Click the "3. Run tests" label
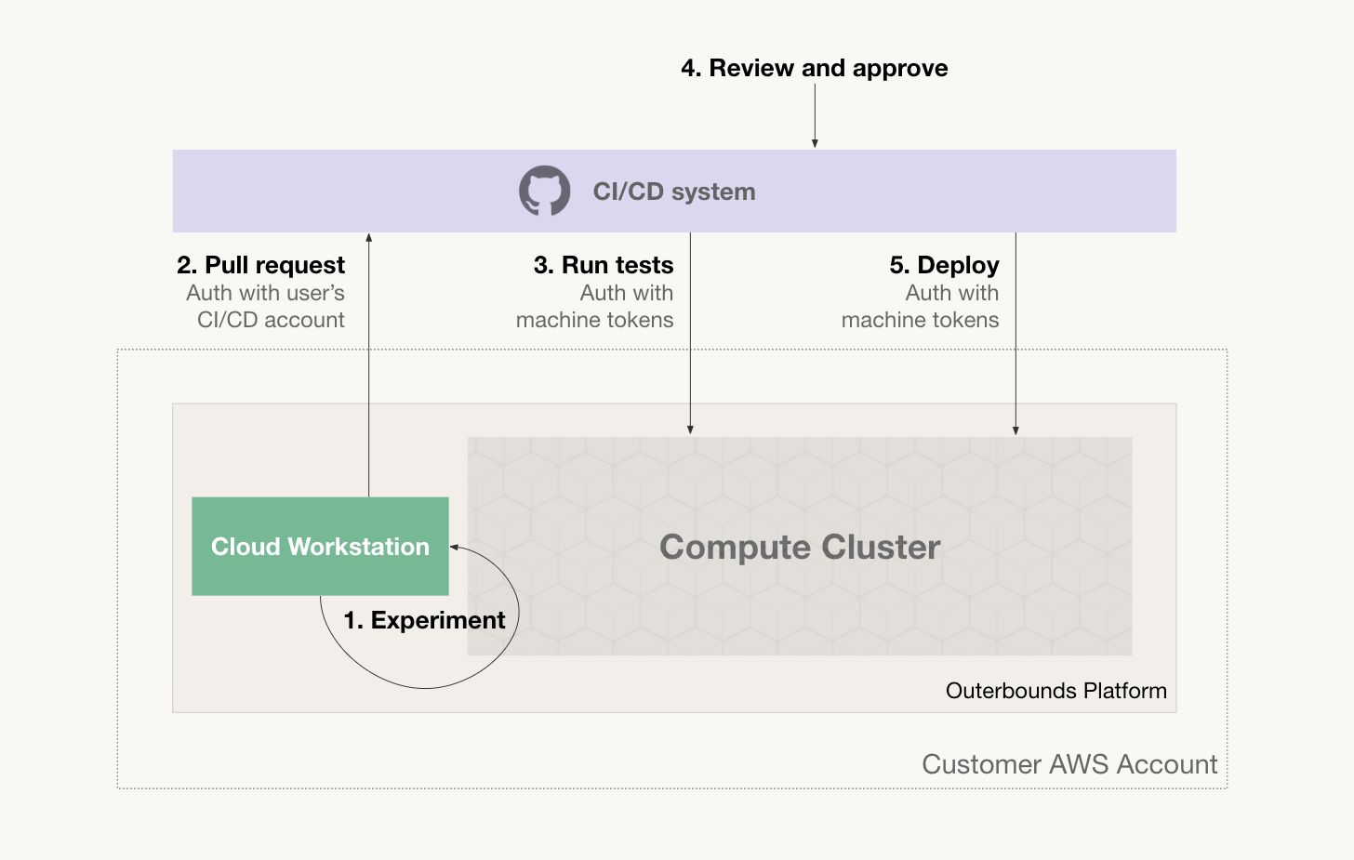Image resolution: width=1354 pixels, height=860 pixels. pos(604,265)
